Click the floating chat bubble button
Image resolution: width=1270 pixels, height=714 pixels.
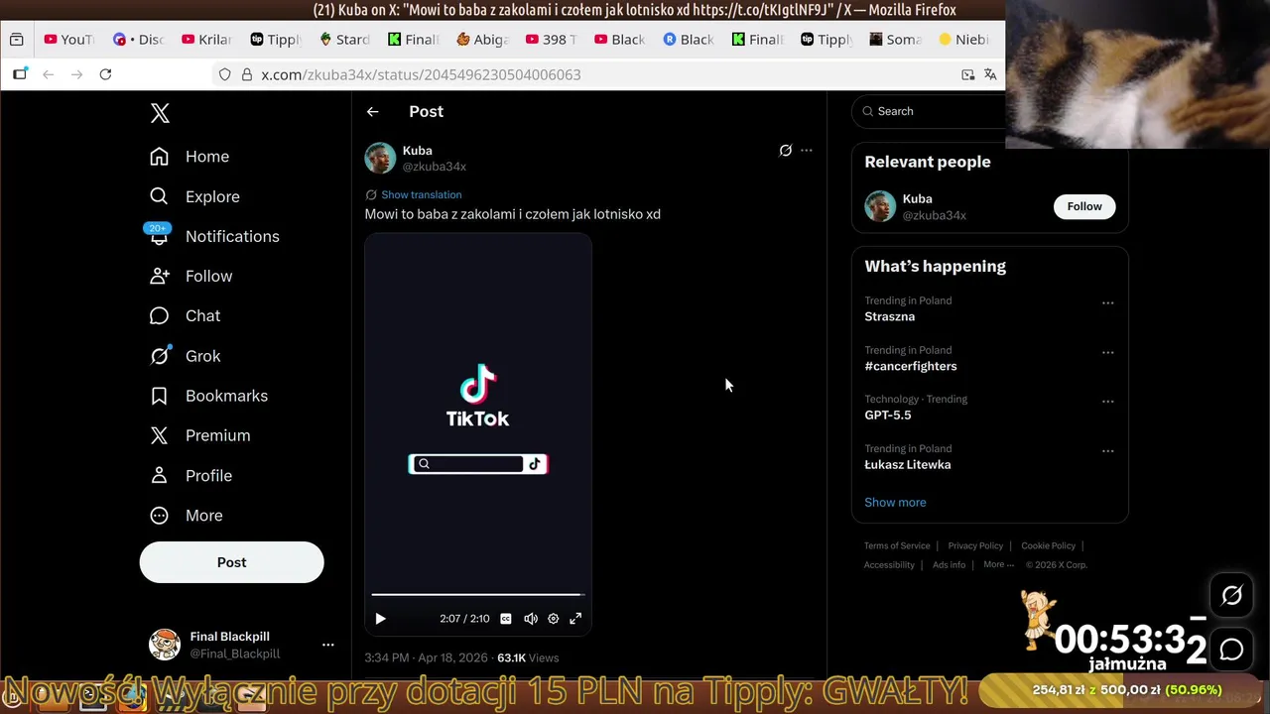1231,650
